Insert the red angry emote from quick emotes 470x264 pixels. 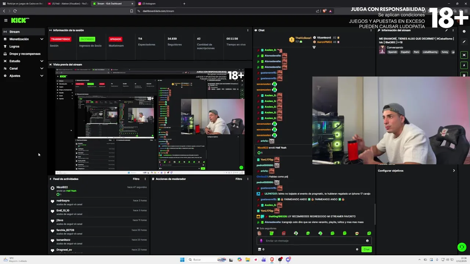tap(284, 233)
